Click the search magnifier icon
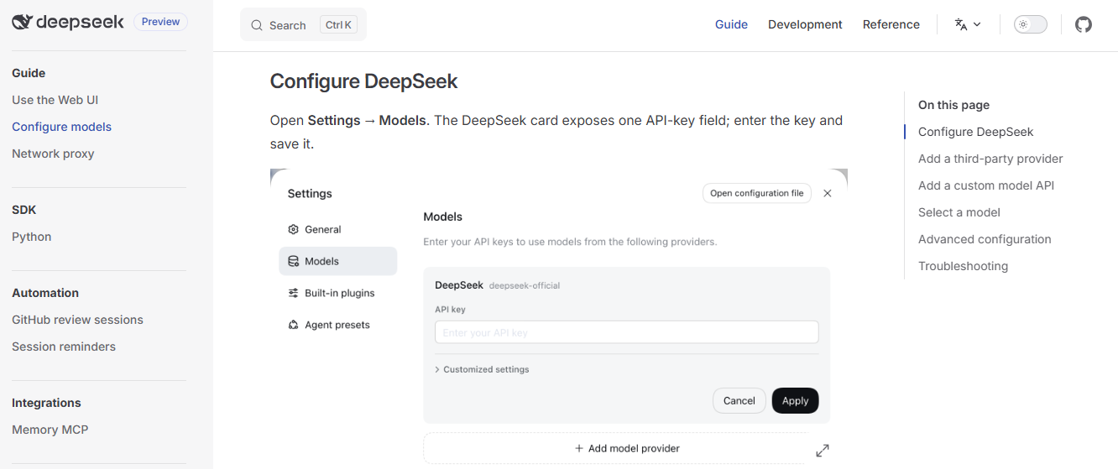The height and width of the screenshot is (469, 1118). 257,25
